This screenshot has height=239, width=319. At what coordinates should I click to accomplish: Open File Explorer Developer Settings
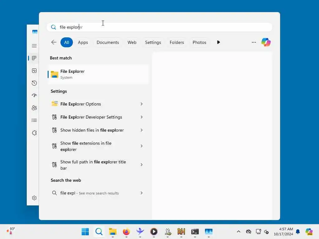click(x=98, y=117)
